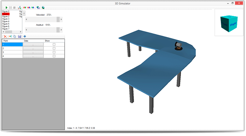Image resolution: width=246 pixels, height=136 pixels.
Task: Open Data button for point 3
Action: pyautogui.click(x=33, y=52)
